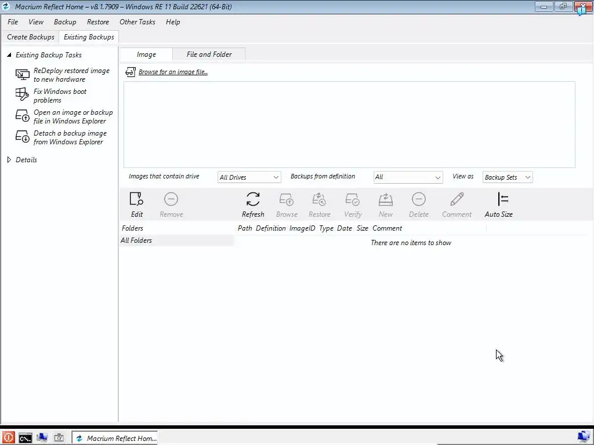Click the Detach backup image icon
The height and width of the screenshot is (445, 594).
[x=23, y=137]
